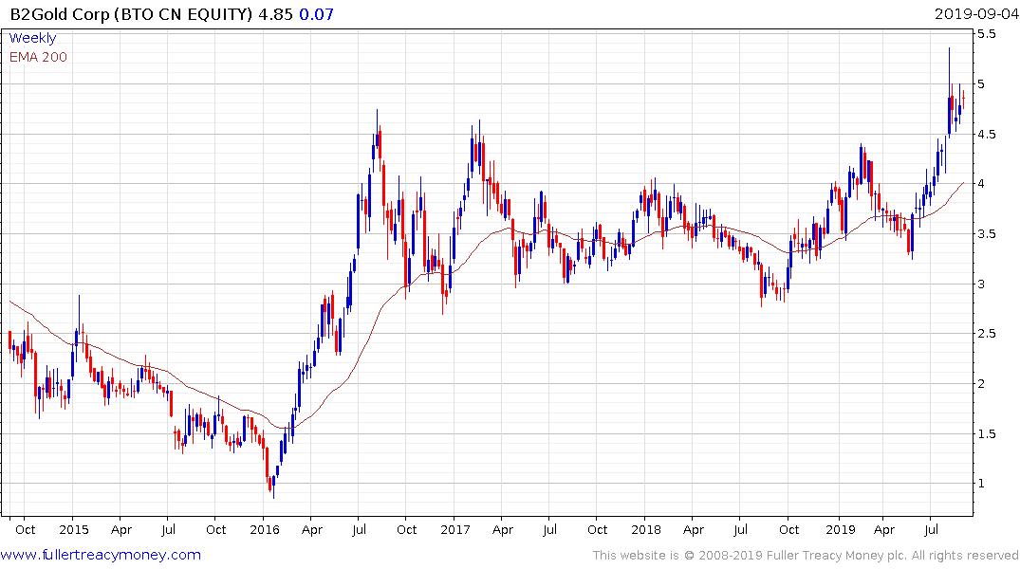The width and height of the screenshot is (1020, 569).
Task: Click the '2019' x-axis label
Action: [x=841, y=529]
